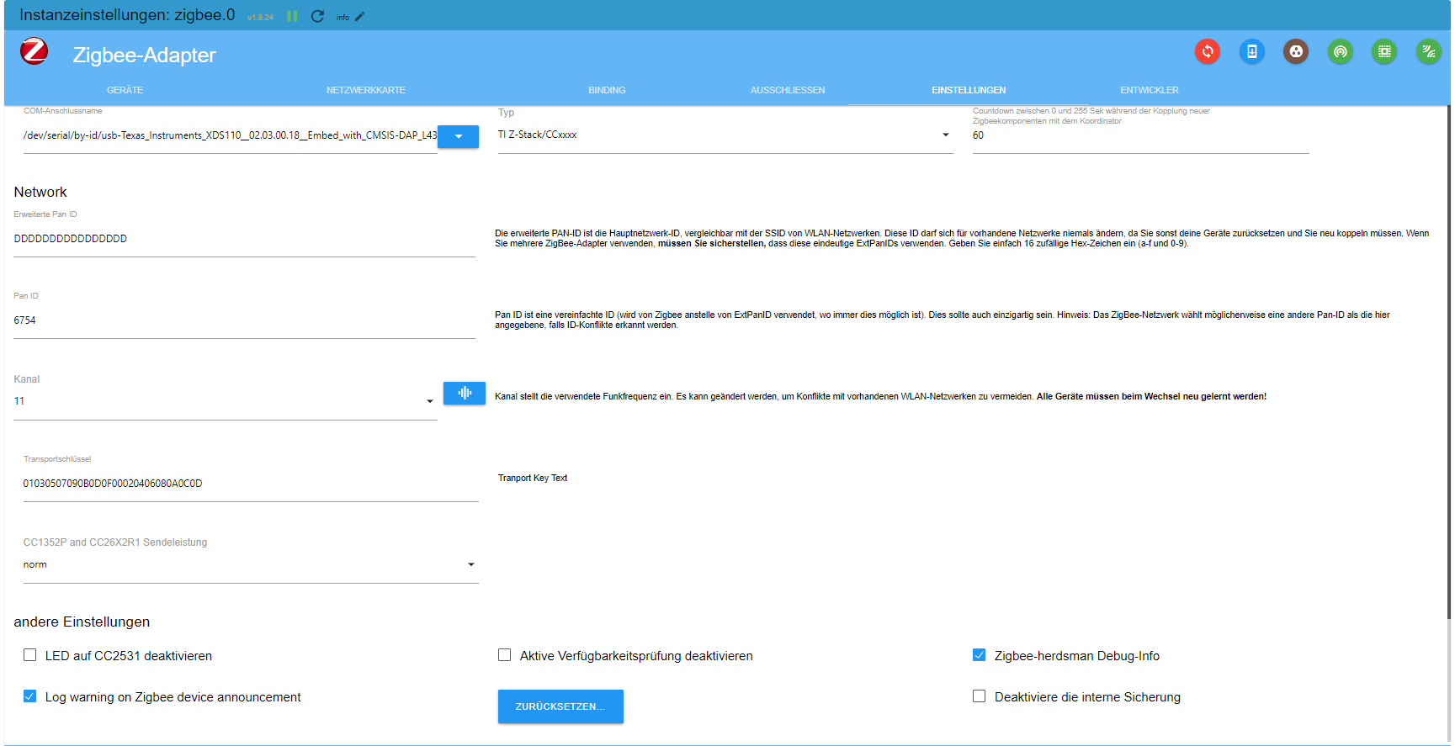Click the COM-Anschlussname input field

click(x=230, y=136)
